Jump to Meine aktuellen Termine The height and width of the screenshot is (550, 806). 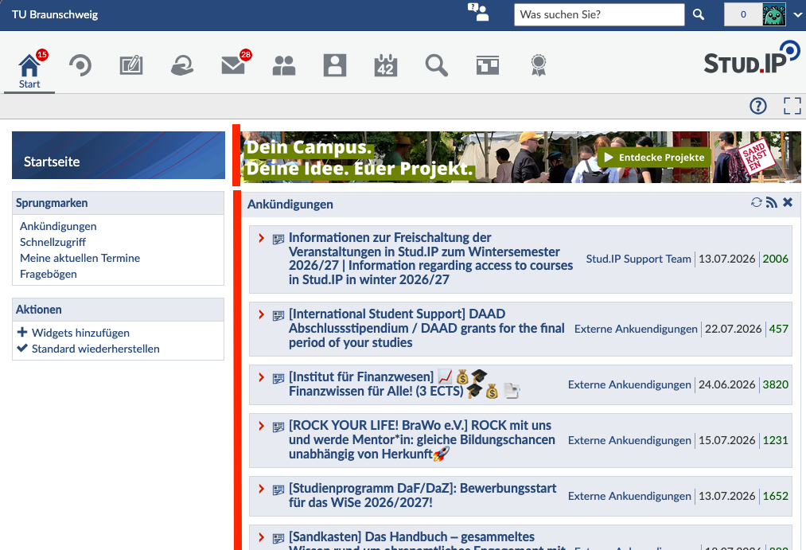pos(80,258)
